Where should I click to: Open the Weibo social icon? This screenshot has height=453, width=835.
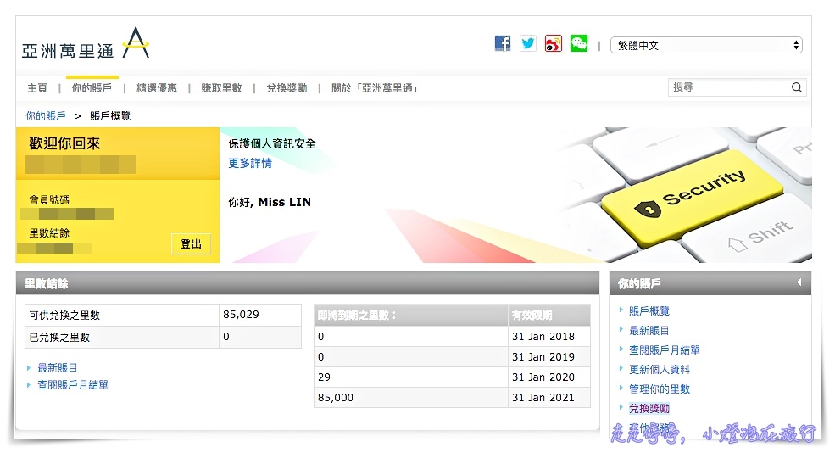554,43
